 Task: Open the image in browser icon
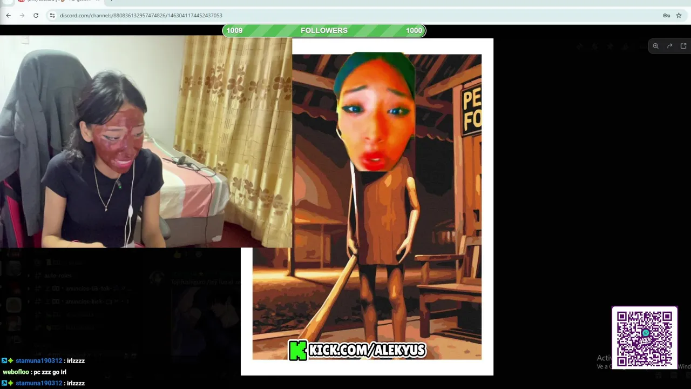[x=683, y=46]
